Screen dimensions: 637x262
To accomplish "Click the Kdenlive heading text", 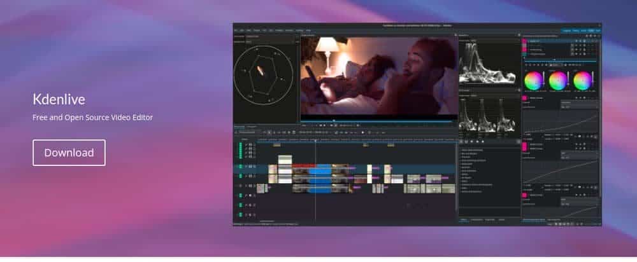I will 59,99.
